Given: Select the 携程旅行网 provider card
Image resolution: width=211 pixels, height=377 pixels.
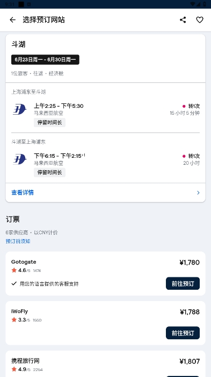Looking at the screenshot, I should [x=105, y=364].
